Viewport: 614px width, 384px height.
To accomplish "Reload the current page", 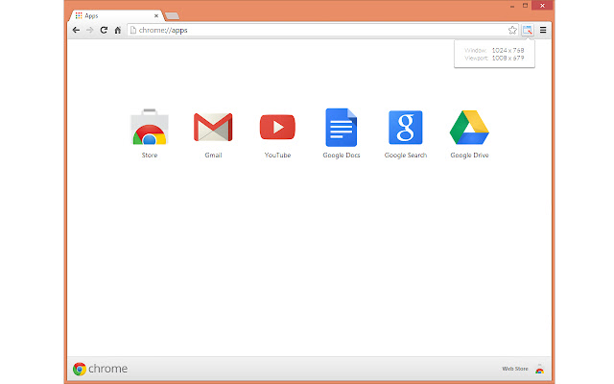I will [x=104, y=30].
